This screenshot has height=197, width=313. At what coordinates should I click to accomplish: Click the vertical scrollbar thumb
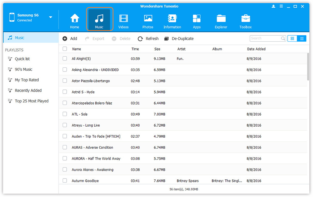pyautogui.click(x=308, y=67)
